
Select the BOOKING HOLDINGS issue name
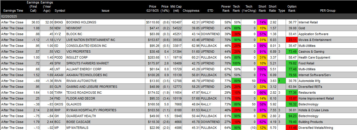(81, 22)
